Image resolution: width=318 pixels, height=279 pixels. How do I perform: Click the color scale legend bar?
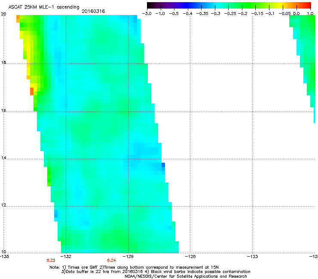pyautogui.click(x=229, y=5)
